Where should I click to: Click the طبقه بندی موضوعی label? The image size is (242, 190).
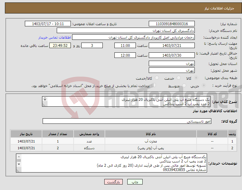click(x=221, y=78)
